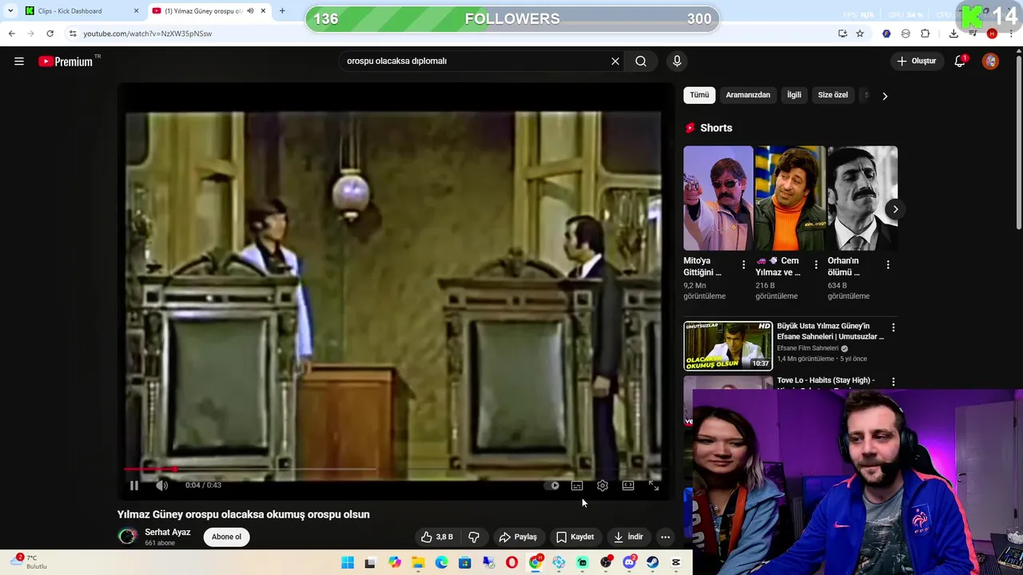This screenshot has width=1023, height=575.
Task: Open a new browser tab
Action: [282, 11]
